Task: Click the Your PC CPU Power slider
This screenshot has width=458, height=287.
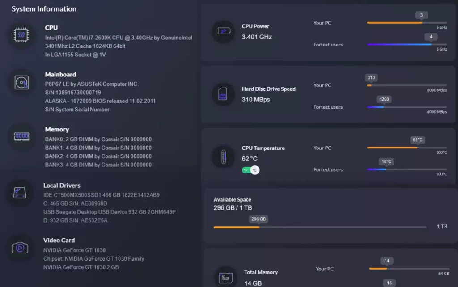Action: point(407,23)
